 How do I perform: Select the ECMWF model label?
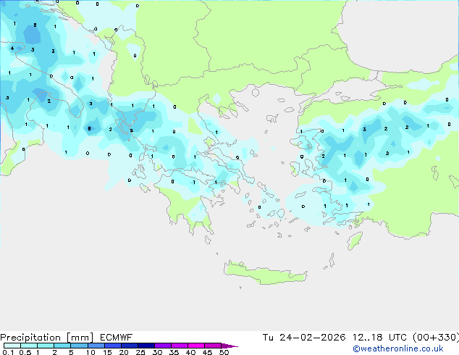(117, 338)
